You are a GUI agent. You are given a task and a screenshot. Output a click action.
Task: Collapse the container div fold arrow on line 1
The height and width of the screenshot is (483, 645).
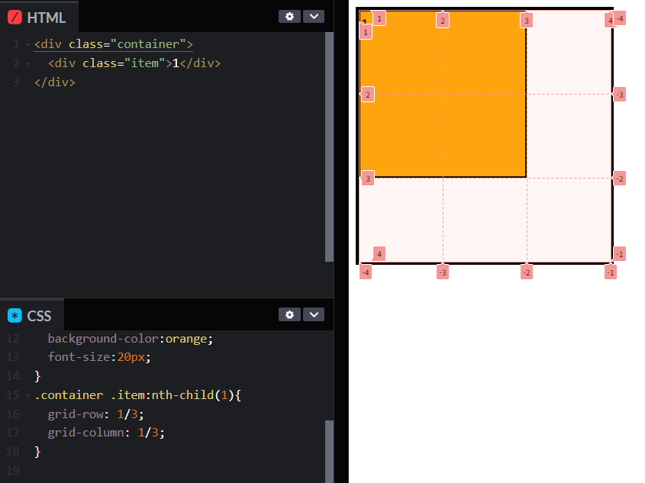pos(27,44)
